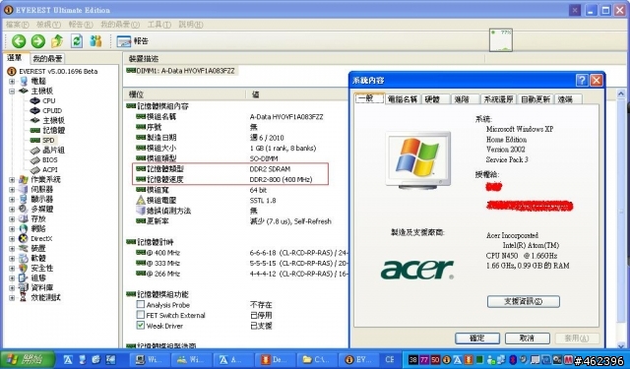
Task: Click the 確定 OK button
Action: (x=477, y=338)
